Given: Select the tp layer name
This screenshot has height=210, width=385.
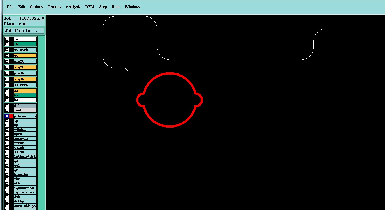Looking at the screenshot, I should (25, 121).
